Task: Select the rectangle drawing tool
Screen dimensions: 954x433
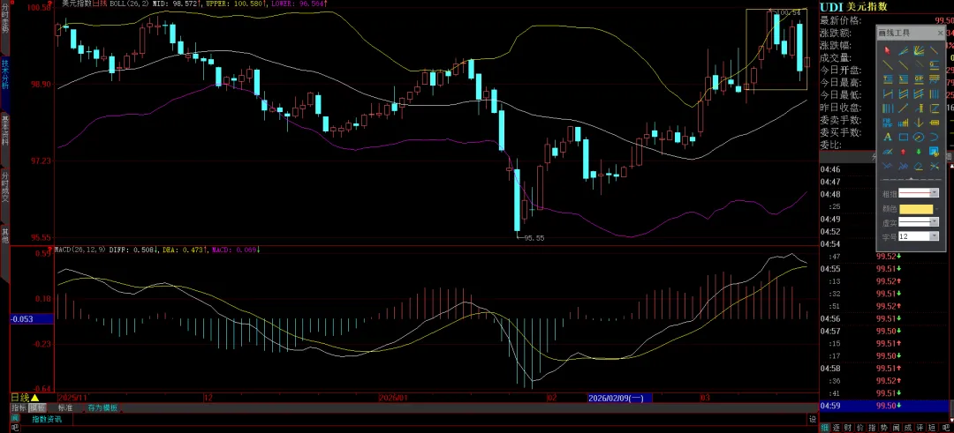Action: [903, 137]
